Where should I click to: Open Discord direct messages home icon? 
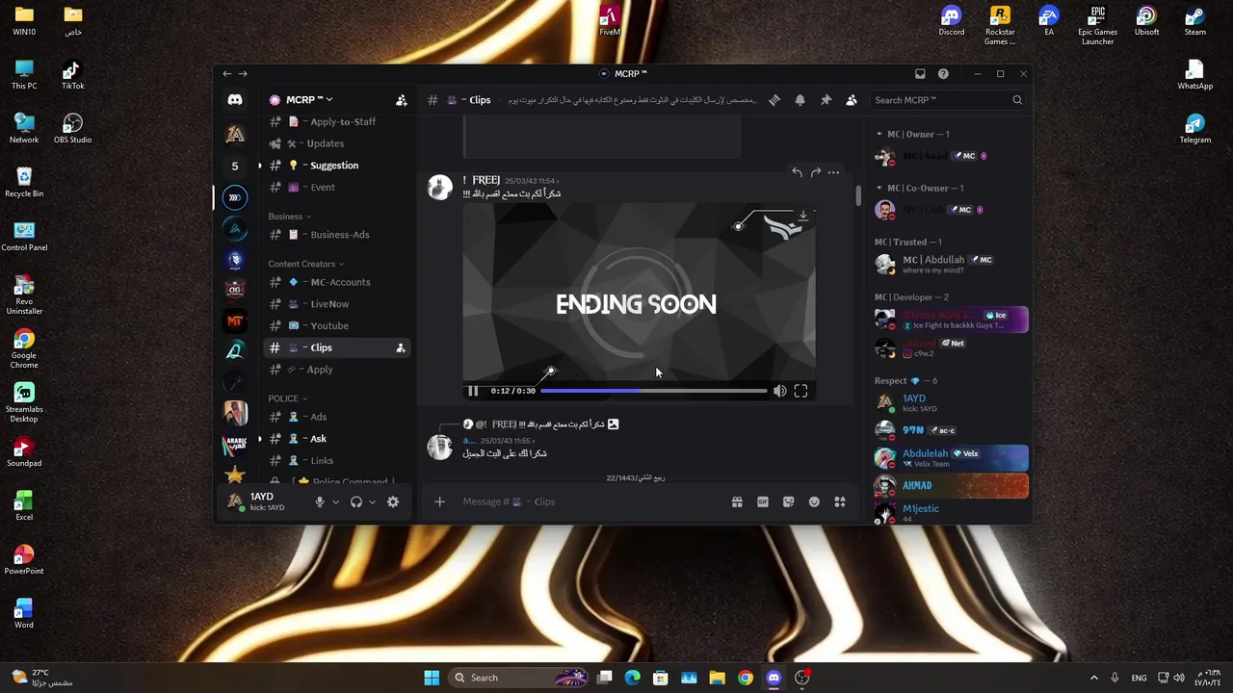[235, 100]
